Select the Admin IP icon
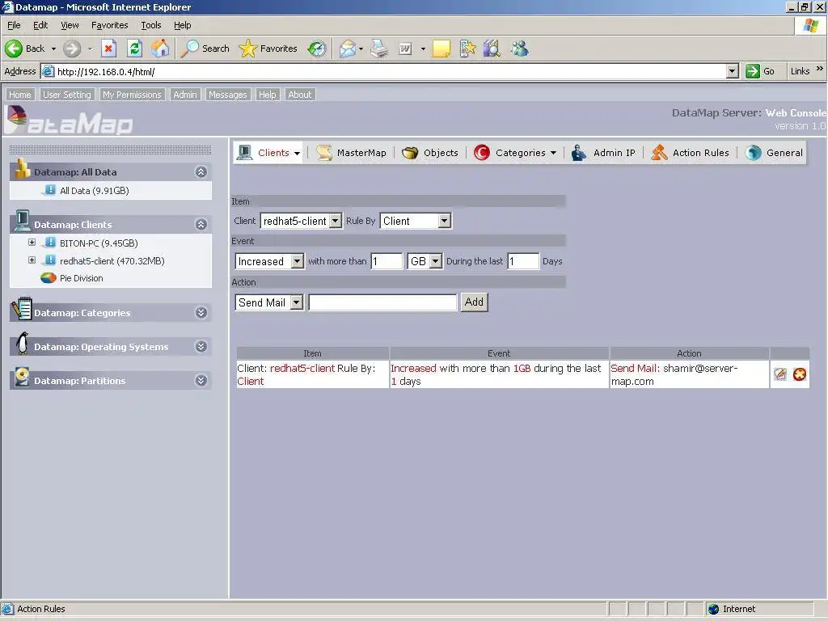 coord(579,152)
